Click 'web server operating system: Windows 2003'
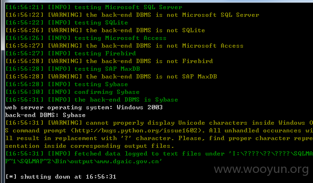The height and width of the screenshot is (183, 313). click(x=84, y=107)
